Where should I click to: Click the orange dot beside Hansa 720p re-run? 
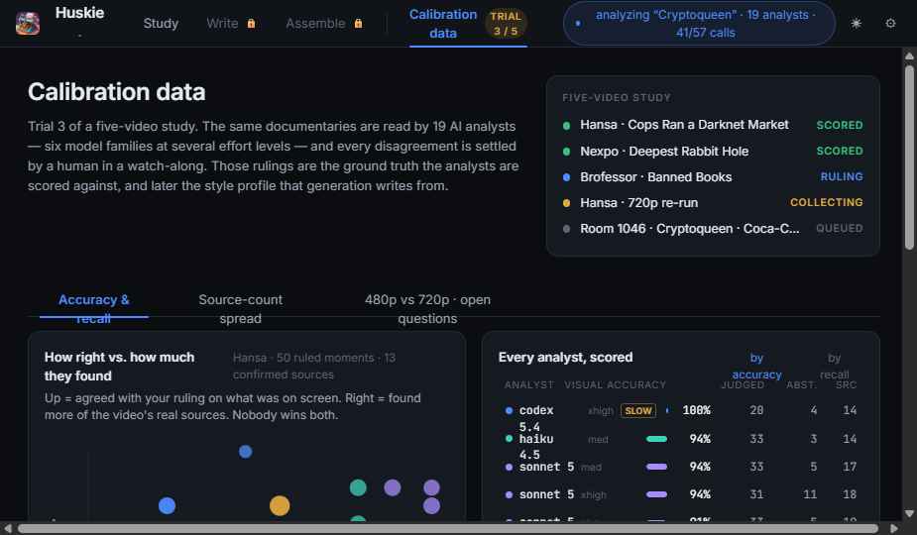pos(566,203)
